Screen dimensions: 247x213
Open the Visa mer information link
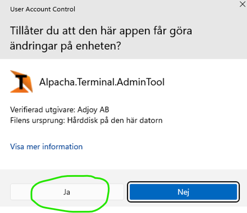[46, 147]
